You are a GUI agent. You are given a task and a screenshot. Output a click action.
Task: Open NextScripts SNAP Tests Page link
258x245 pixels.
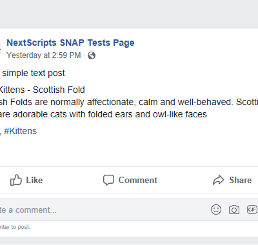pyautogui.click(x=70, y=43)
